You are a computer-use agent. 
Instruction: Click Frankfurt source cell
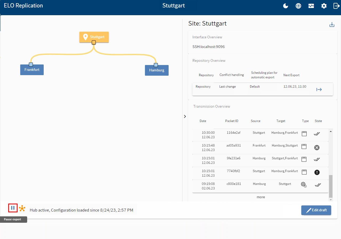259,145
